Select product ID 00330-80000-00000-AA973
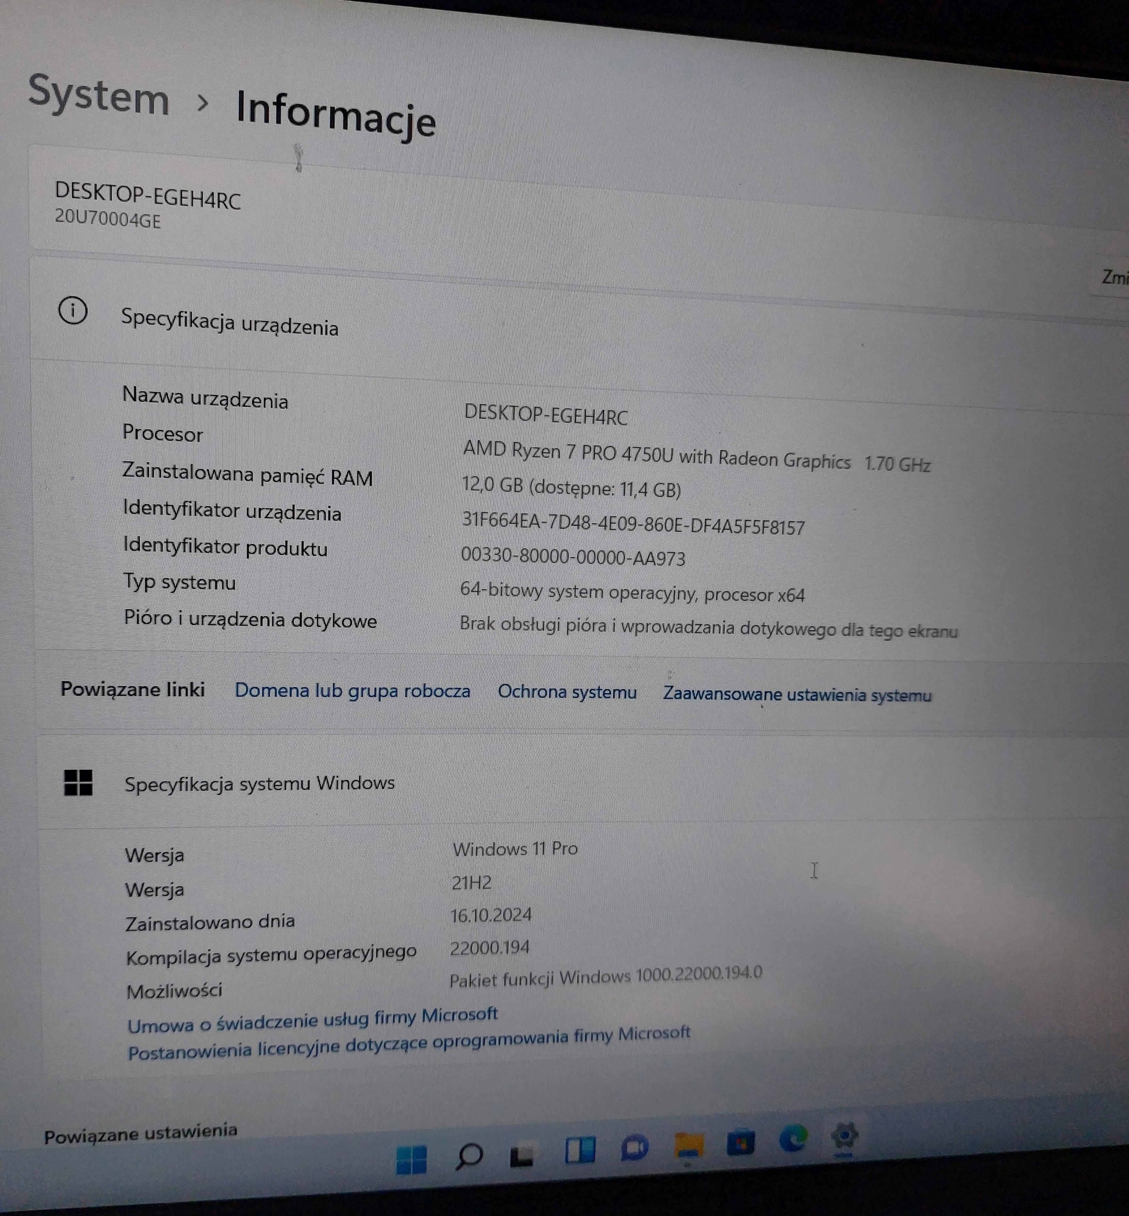This screenshot has height=1216, width=1129. tap(573, 556)
